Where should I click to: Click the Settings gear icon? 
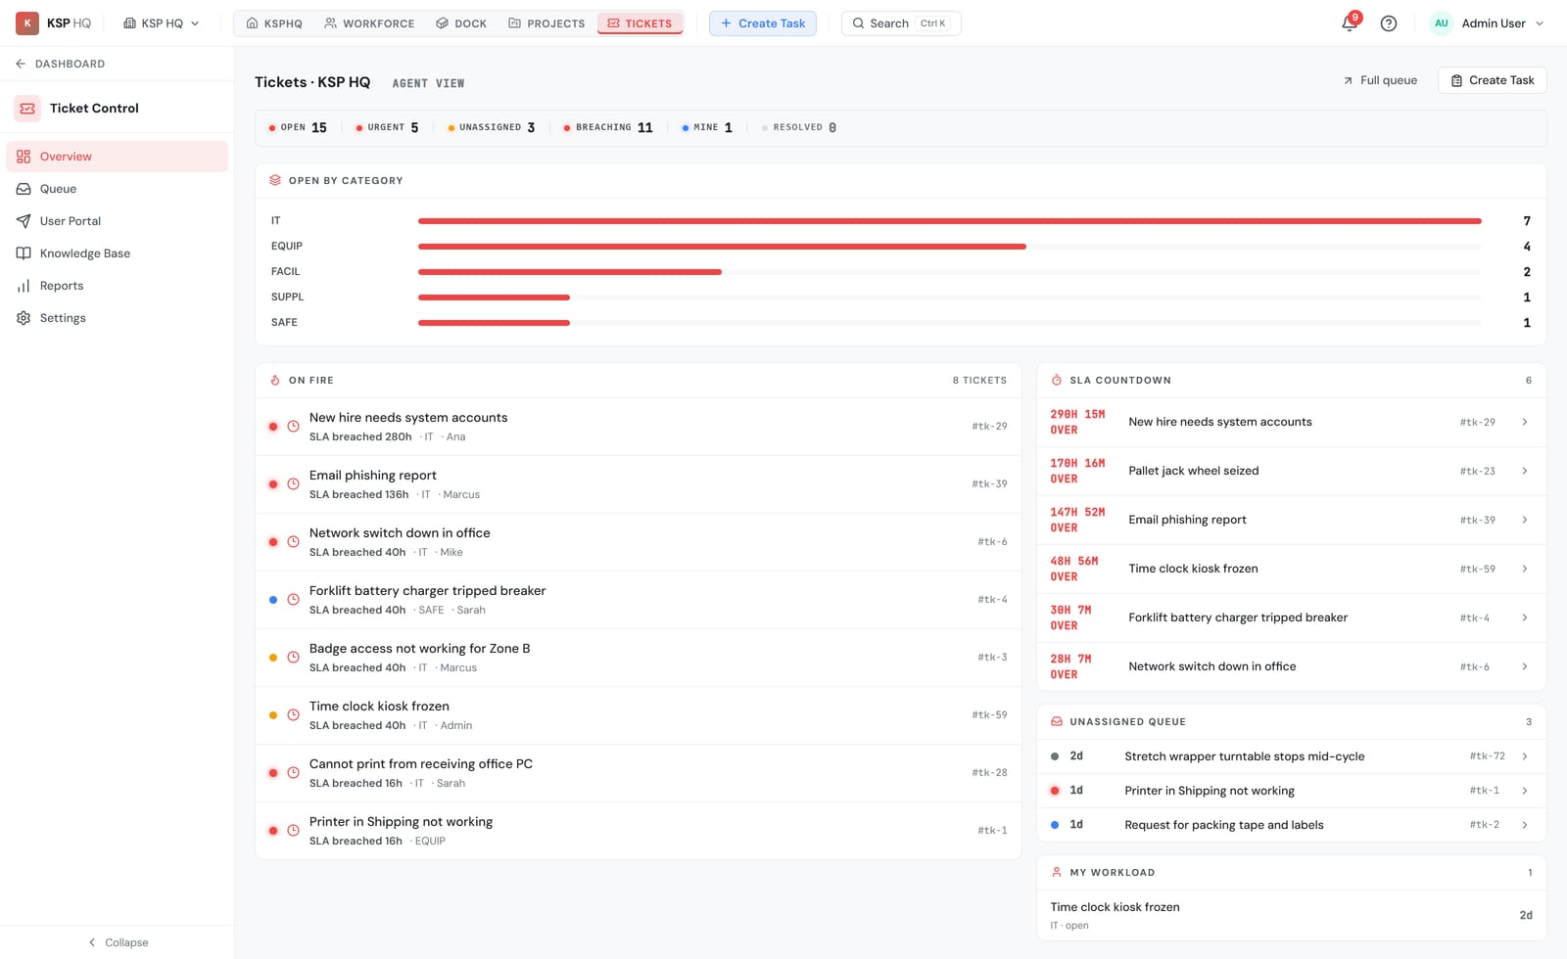coord(24,318)
